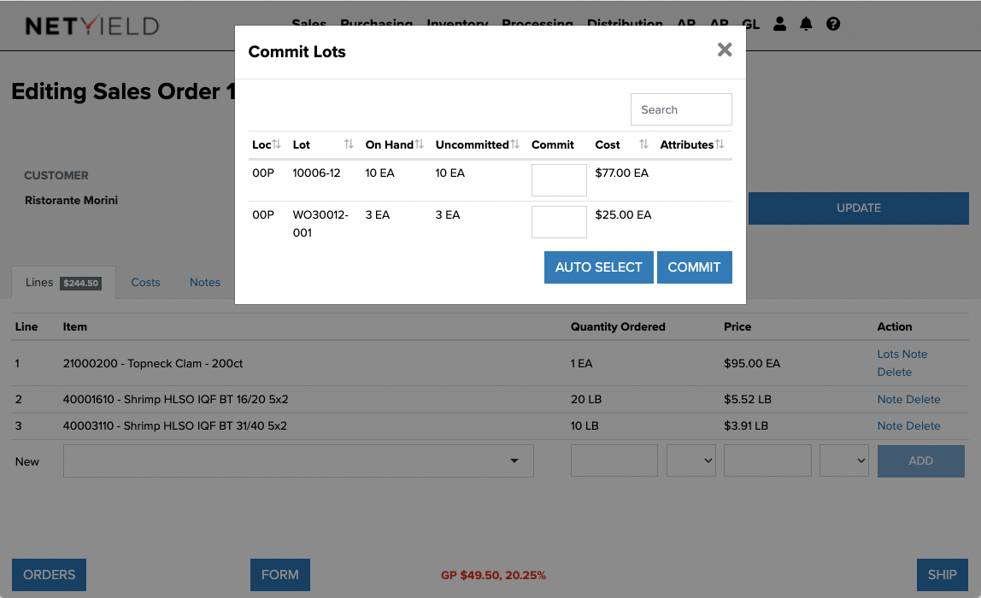This screenshot has width=981, height=598.
Task: Open the help icon
Action: (x=833, y=24)
